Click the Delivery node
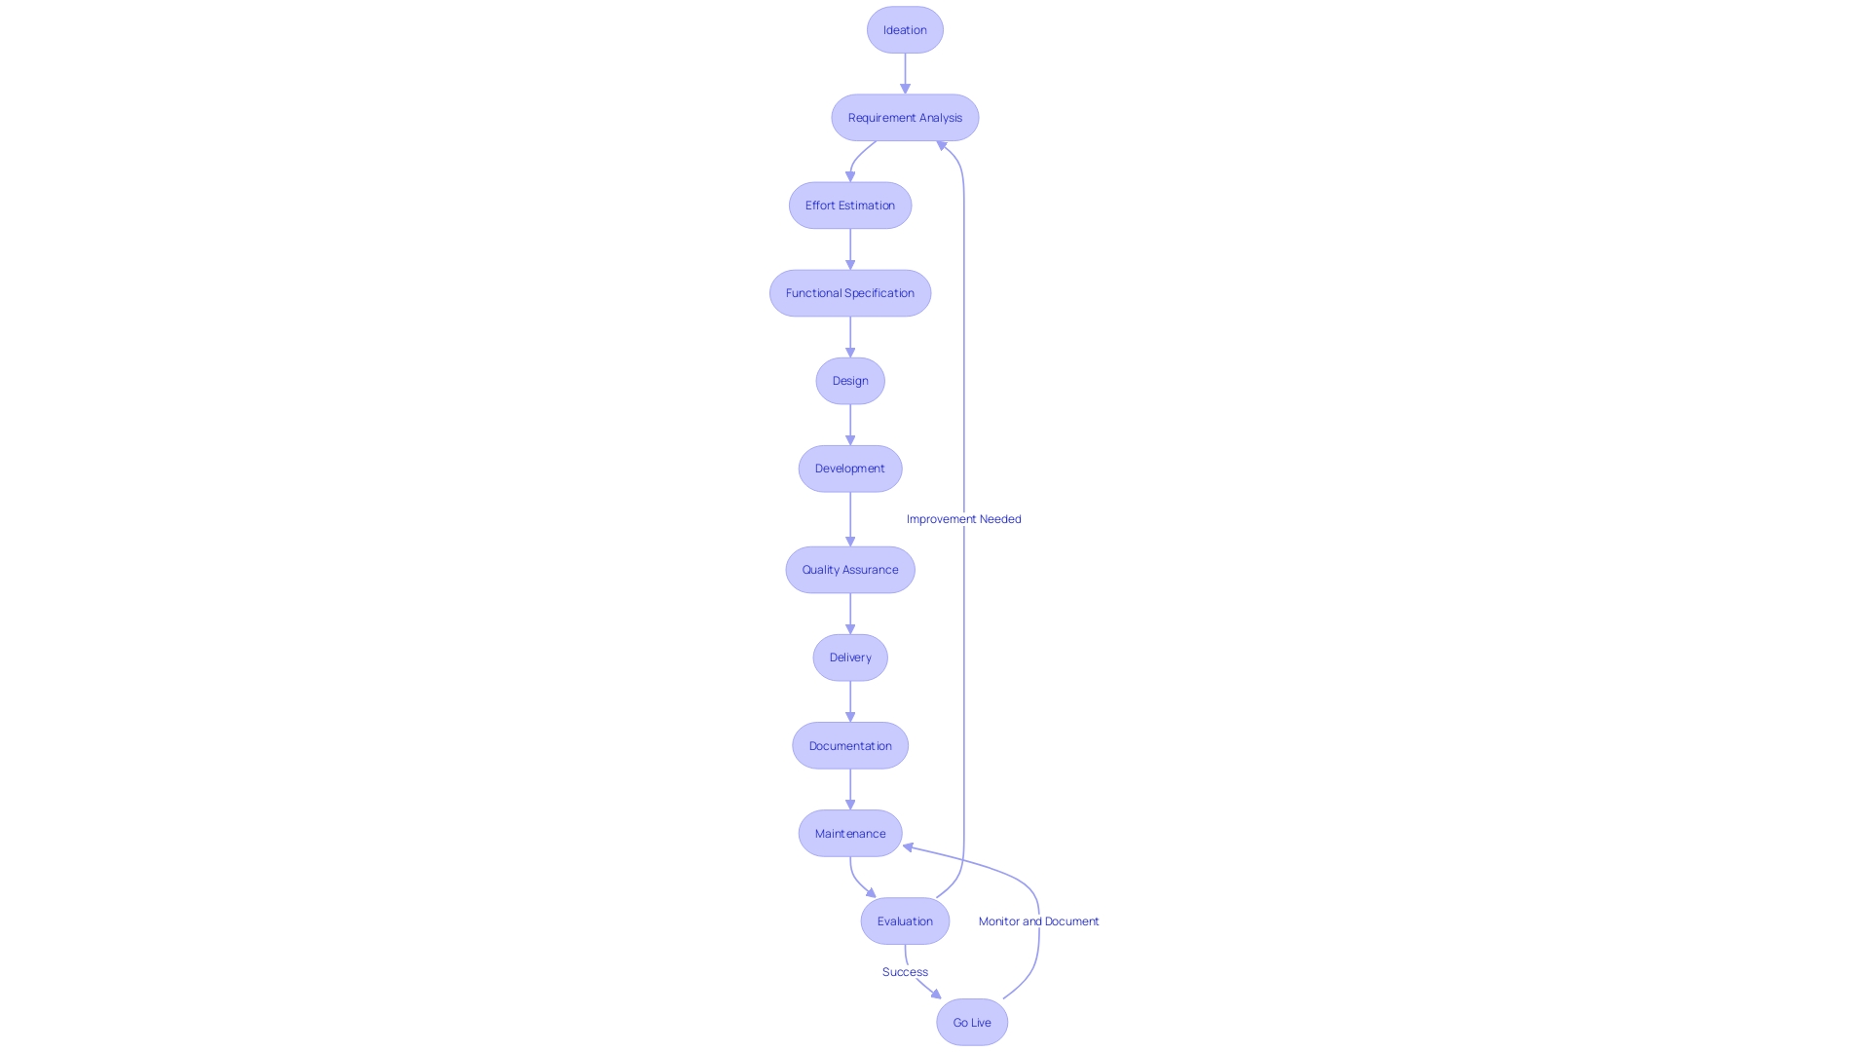1870x1052 pixels. click(849, 657)
